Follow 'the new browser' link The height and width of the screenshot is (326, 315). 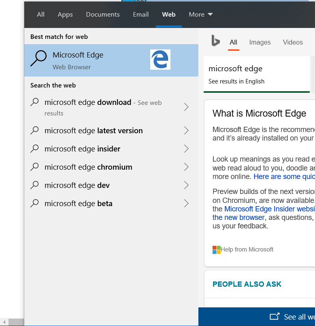click(x=238, y=217)
